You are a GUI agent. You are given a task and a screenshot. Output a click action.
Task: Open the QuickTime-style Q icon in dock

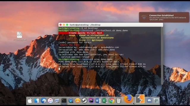[x=71, y=101]
